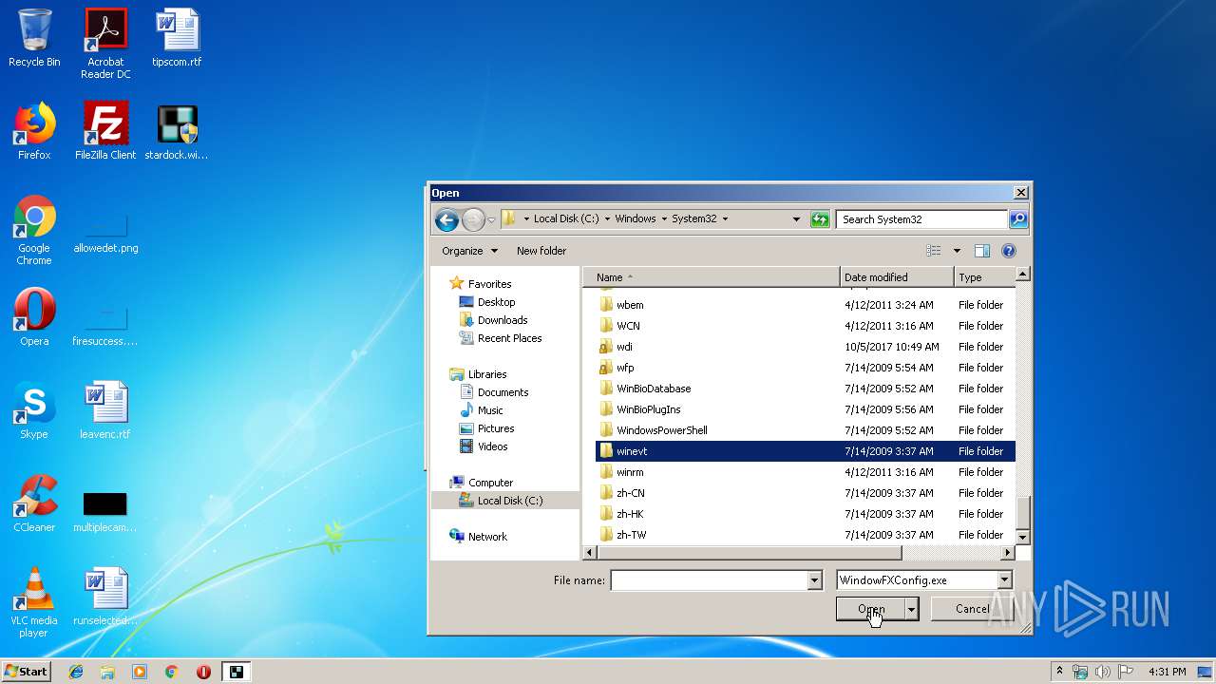Select the tipscom.rtf desktop file
1216x684 pixels.
177,38
